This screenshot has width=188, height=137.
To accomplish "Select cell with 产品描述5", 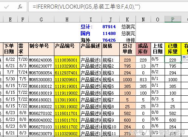I will point(91,86).
